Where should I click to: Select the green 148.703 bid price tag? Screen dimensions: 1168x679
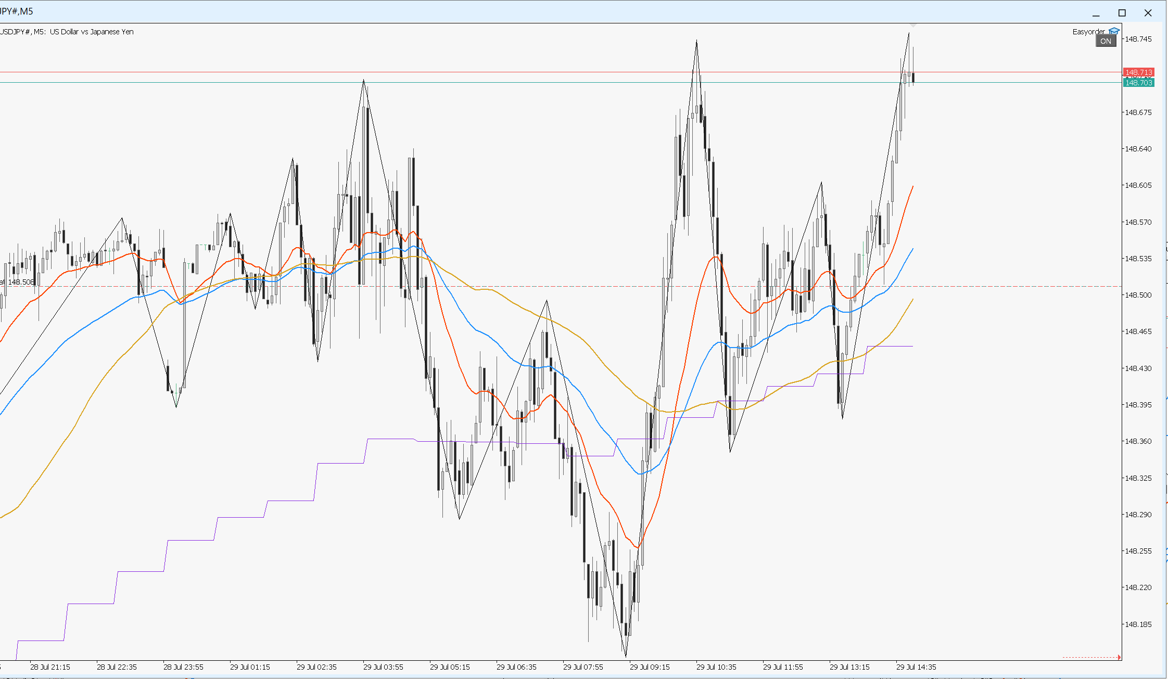(1139, 83)
